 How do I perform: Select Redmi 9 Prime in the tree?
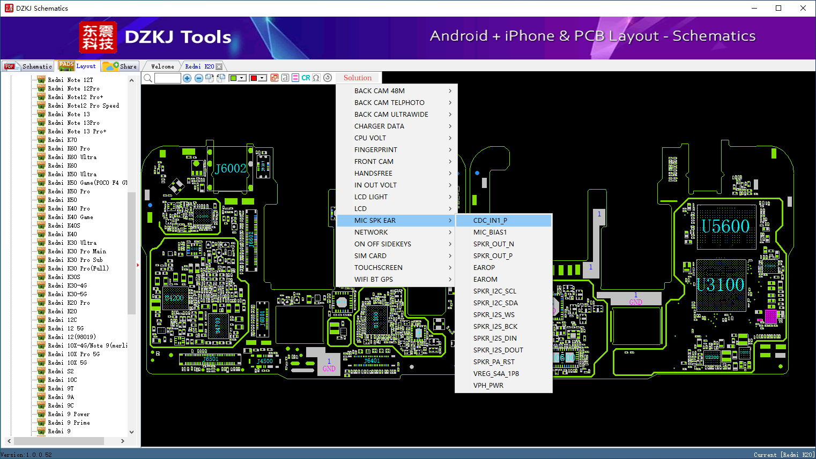[x=69, y=423]
